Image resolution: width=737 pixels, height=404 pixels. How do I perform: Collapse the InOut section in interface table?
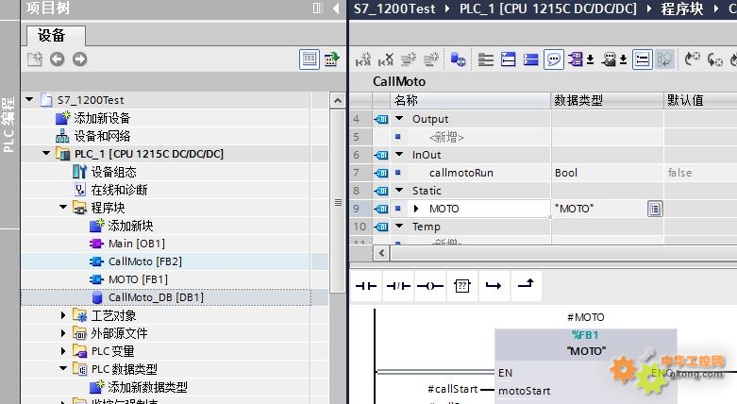pyautogui.click(x=399, y=154)
